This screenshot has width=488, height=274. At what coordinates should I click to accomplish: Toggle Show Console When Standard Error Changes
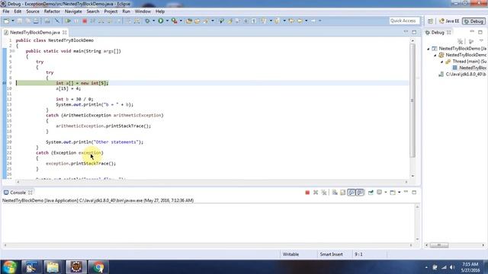point(360,193)
